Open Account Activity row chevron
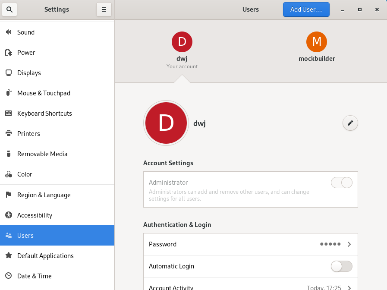387x290 pixels. (349, 287)
